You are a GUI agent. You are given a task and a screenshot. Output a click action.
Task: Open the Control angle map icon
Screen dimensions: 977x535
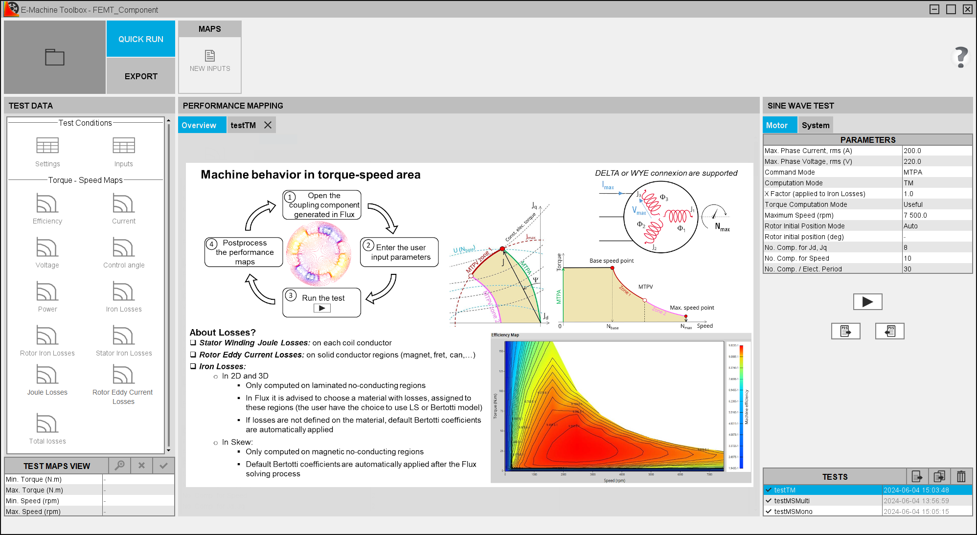pos(123,247)
